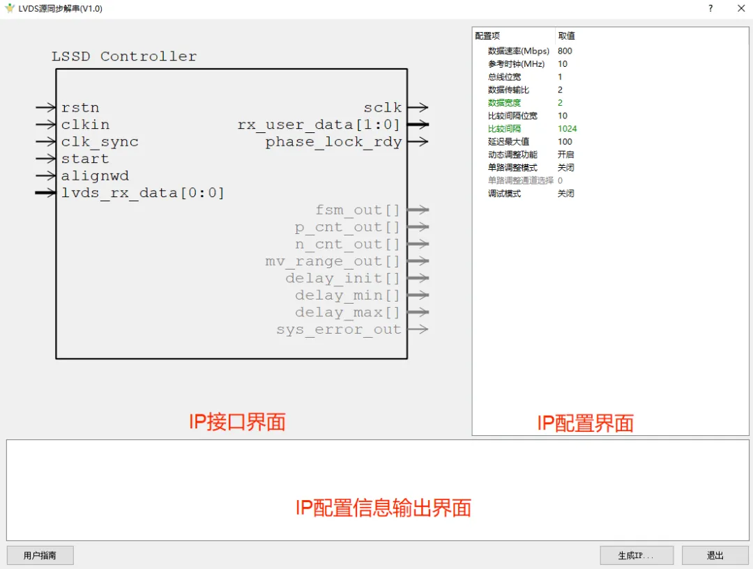Open the 动态调整功能 开启 dropdown

point(565,155)
